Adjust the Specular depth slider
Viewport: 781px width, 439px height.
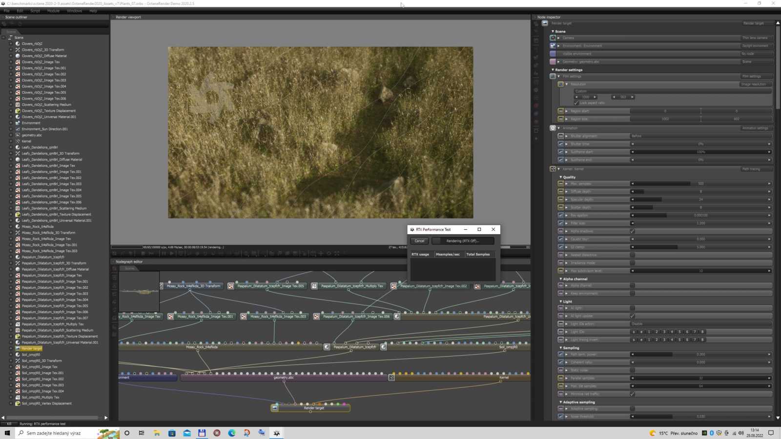tap(700, 200)
